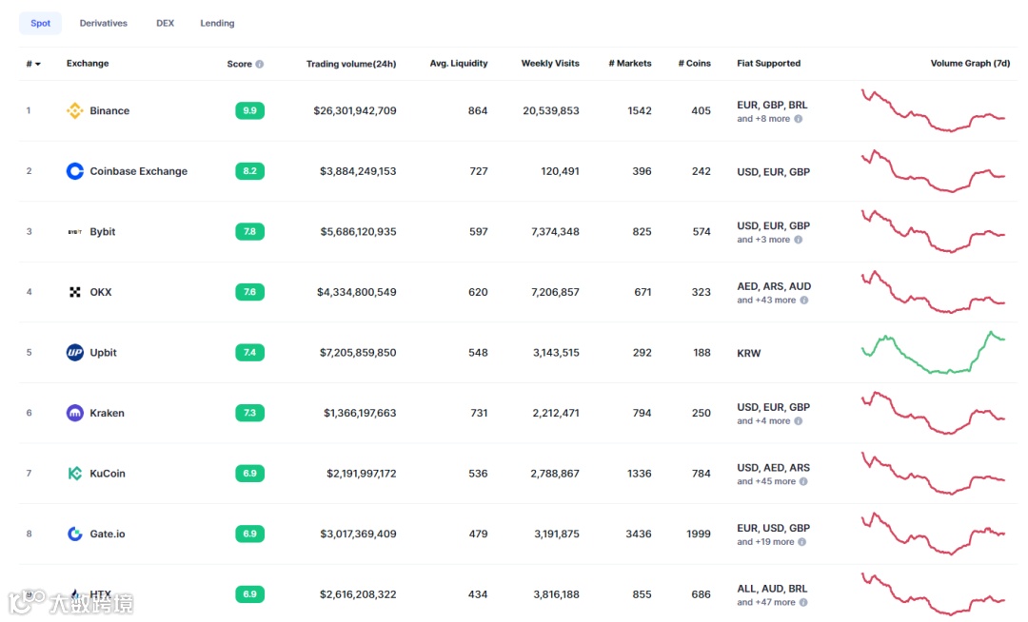1028x622 pixels.
Task: Open the DEX tab
Action: 166,23
